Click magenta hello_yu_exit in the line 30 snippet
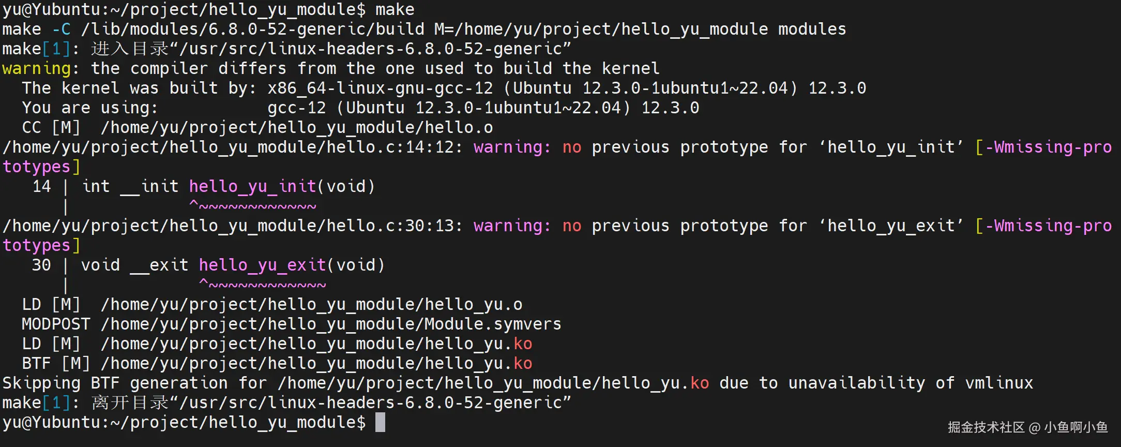The height and width of the screenshot is (447, 1121). 262,265
